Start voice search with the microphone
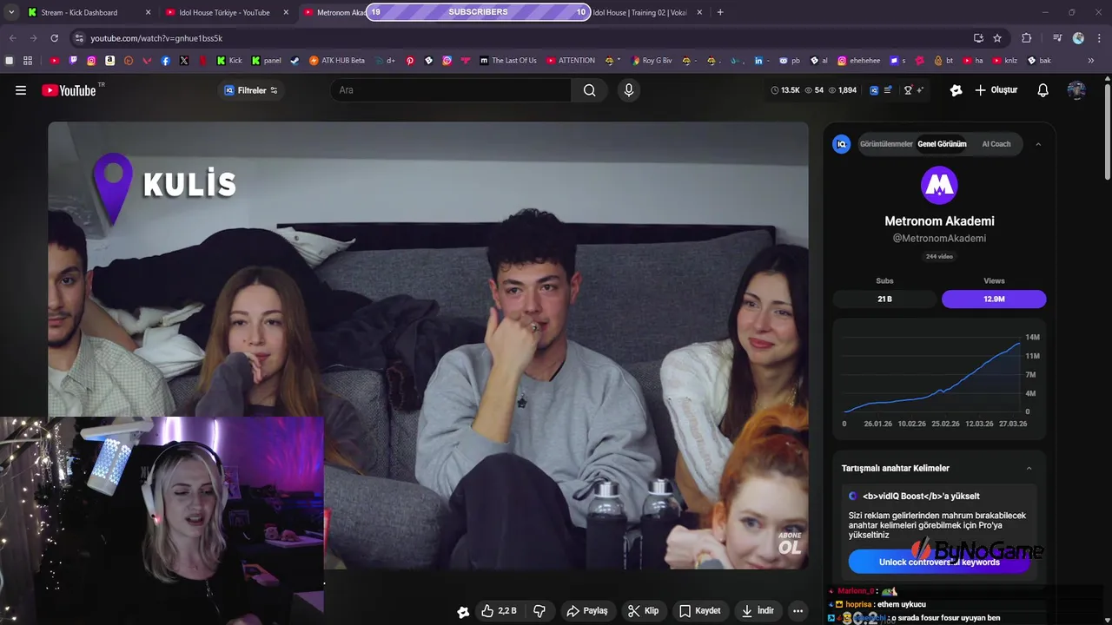1112x625 pixels. (629, 90)
